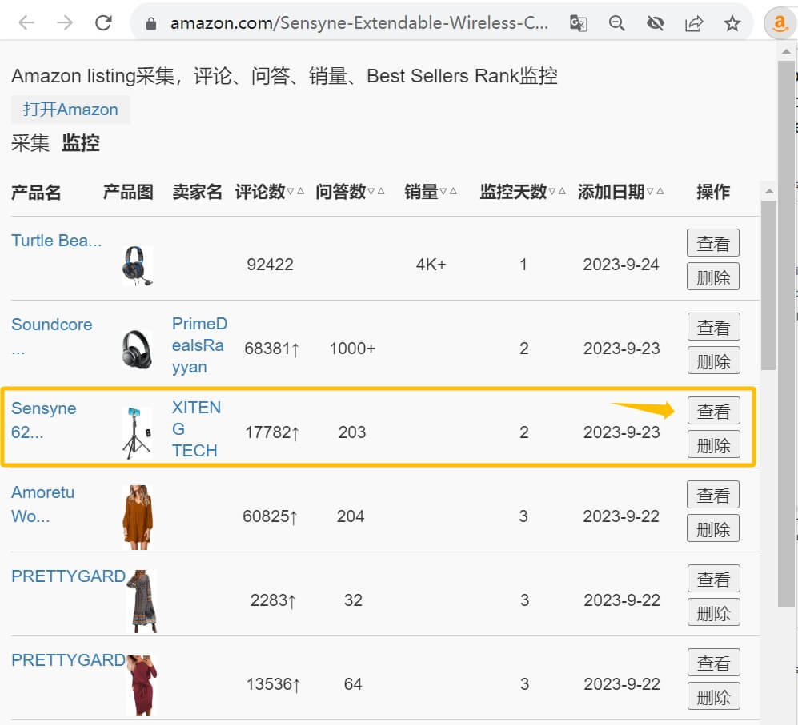Click the table's inner scrollbar thumb
The width and height of the screenshot is (798, 725).
coord(769,285)
